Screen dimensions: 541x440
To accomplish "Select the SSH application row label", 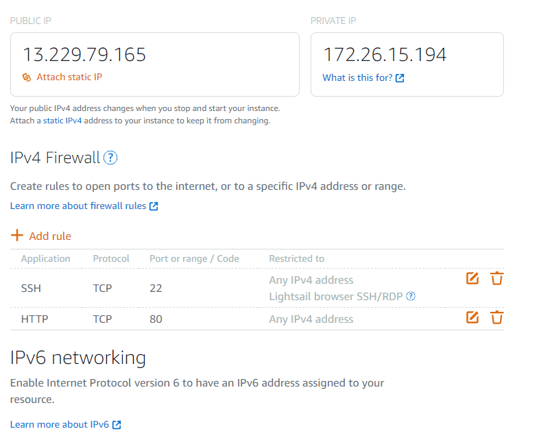I will pyautogui.click(x=32, y=289).
